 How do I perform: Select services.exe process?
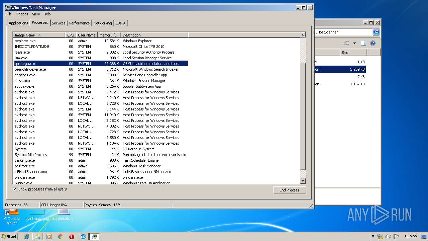pos(100,75)
